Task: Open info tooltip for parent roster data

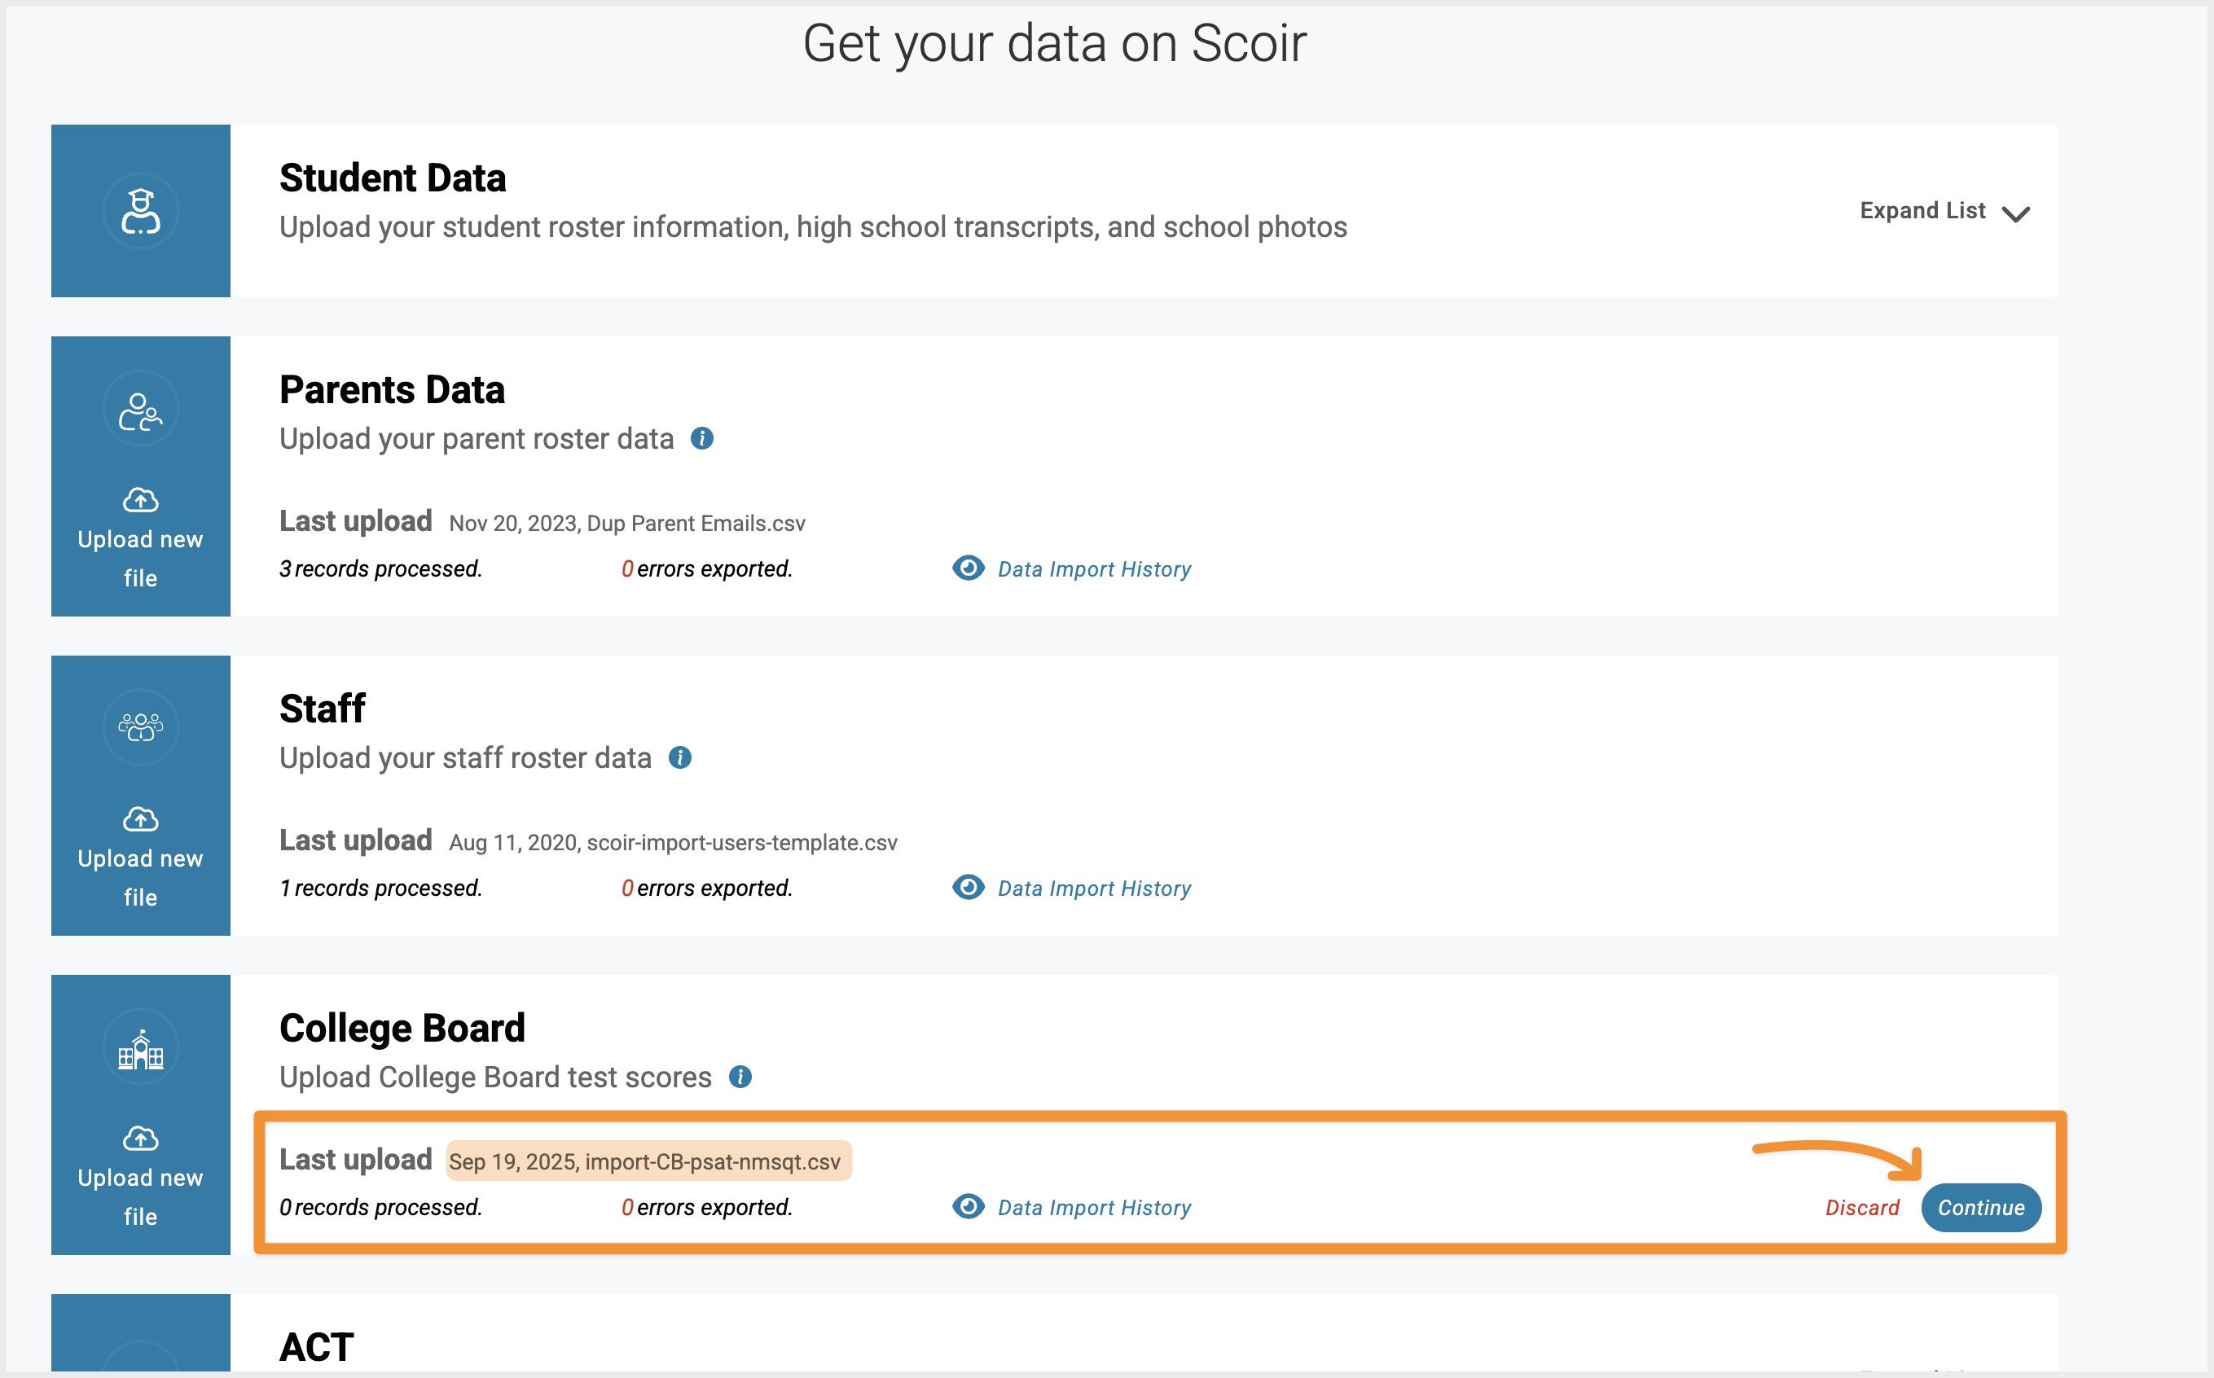Action: [702, 438]
